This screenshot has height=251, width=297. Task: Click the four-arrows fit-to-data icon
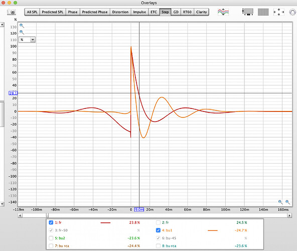278,12
